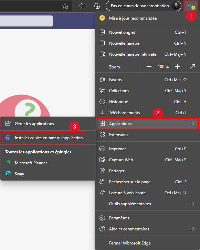
Task: Click the zoom in plus button
Action: tap(177, 67)
